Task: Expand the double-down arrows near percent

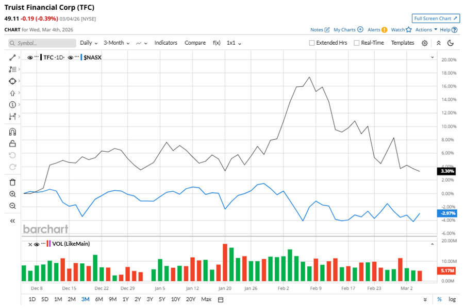Action: [x=425, y=300]
